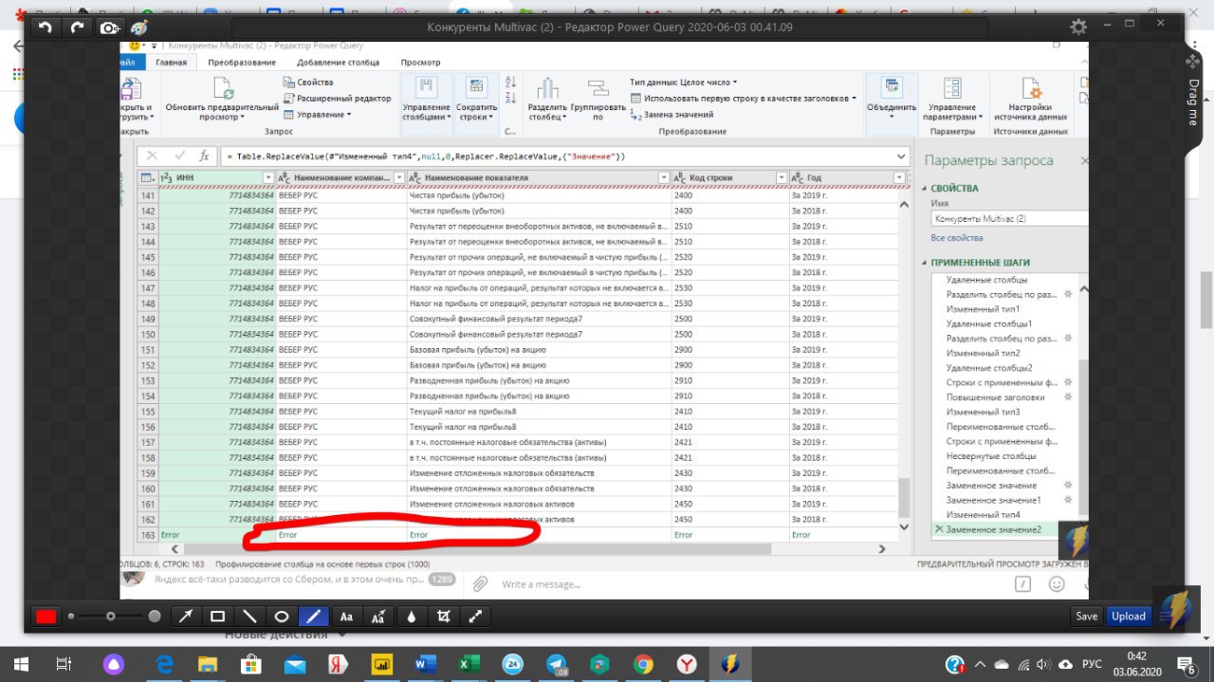Open the Управление параметрами dropdown

point(952,101)
